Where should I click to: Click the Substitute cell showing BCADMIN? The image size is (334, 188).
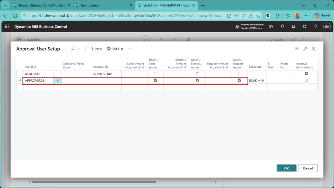[256, 80]
